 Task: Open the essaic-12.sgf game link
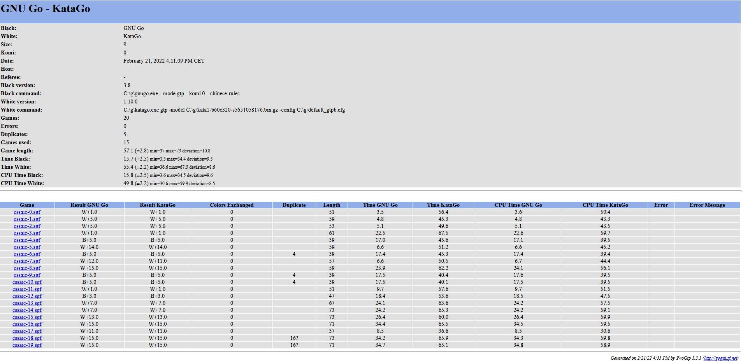pyautogui.click(x=27, y=296)
